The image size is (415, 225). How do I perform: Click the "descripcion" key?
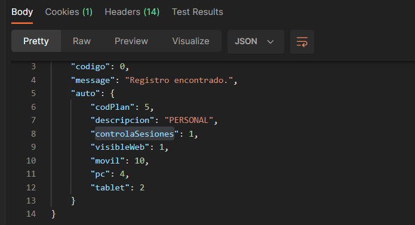(x=122, y=121)
